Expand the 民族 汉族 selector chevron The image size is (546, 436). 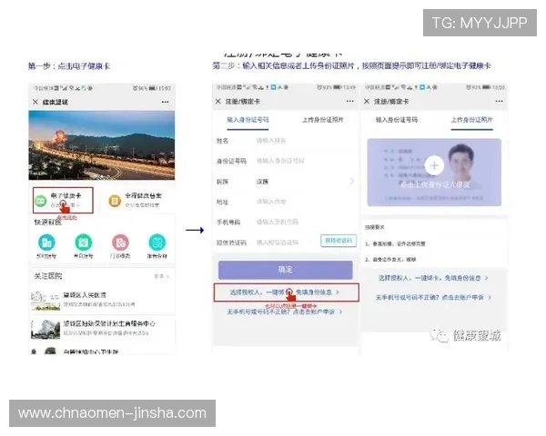click(x=351, y=181)
